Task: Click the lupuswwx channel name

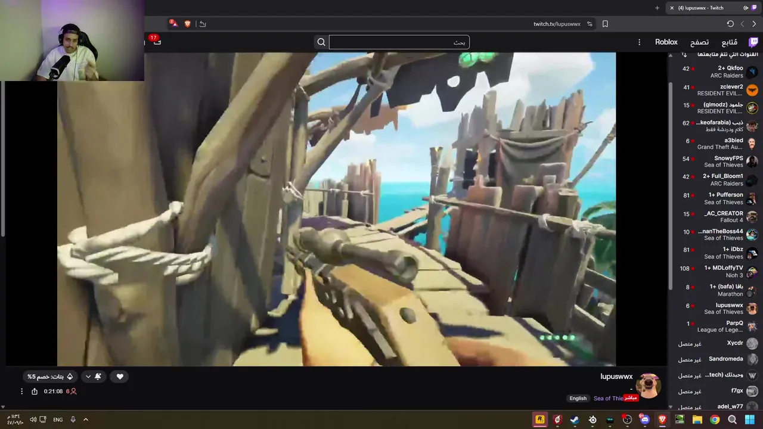Action: [x=616, y=377]
